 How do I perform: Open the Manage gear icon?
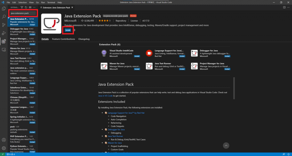[4, 148]
